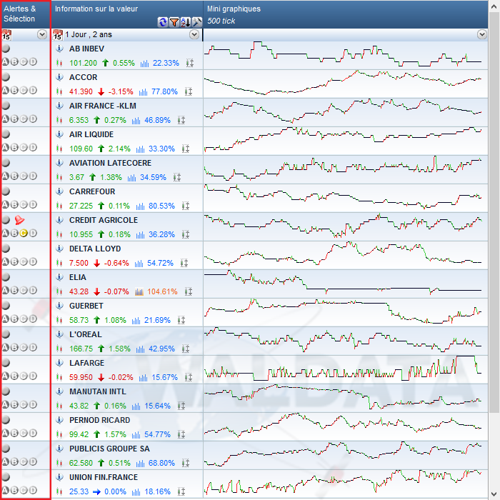Open the info icon of LAFARGE

tap(59, 363)
